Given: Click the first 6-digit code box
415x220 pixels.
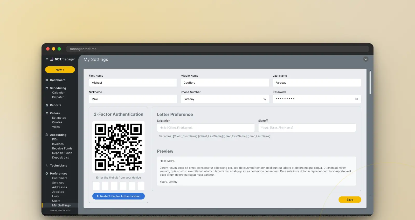Looking at the screenshot, I should (96, 186).
